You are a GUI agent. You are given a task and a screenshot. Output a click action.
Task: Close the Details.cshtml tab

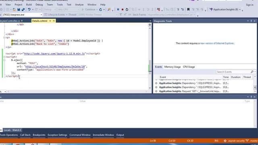(x=54, y=21)
